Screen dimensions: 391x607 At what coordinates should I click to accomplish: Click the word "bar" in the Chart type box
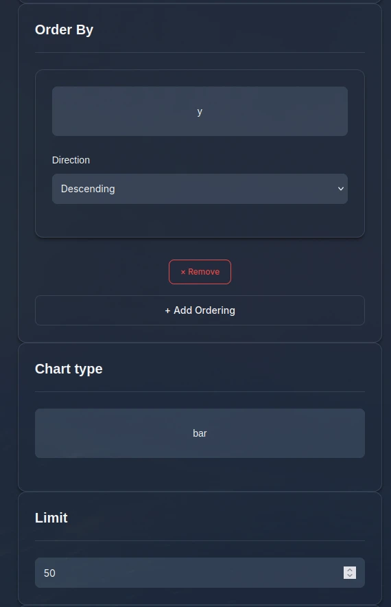(x=200, y=433)
